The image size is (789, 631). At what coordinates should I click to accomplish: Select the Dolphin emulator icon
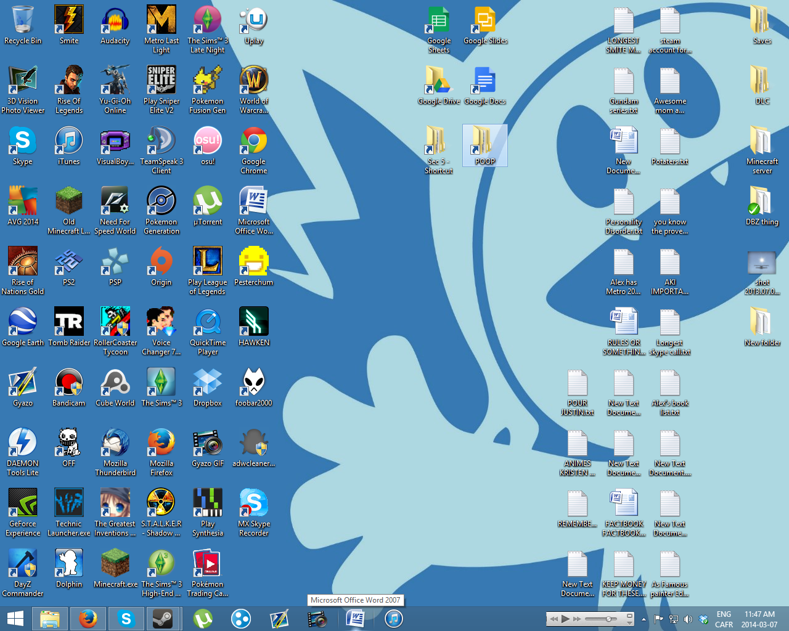[x=69, y=569]
